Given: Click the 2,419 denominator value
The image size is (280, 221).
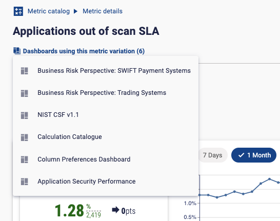Looking at the screenshot, I should (93, 215).
